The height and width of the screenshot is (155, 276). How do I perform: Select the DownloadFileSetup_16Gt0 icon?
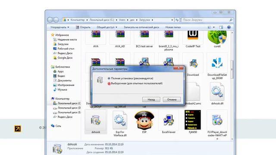tap(217, 63)
